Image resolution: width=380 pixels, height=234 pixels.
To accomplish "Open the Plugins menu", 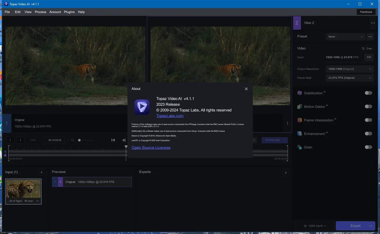I will 69,12.
